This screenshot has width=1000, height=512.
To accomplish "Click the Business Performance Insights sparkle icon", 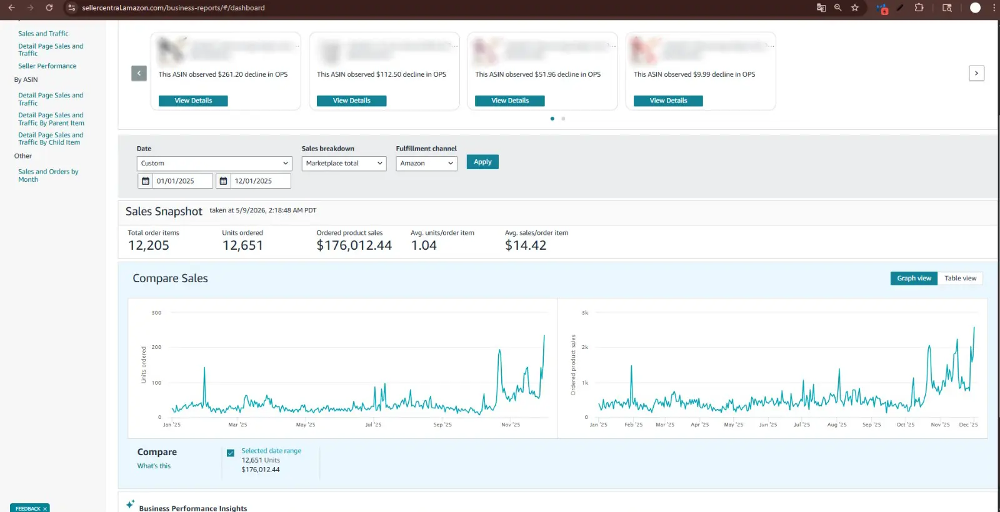I will 130,504.
